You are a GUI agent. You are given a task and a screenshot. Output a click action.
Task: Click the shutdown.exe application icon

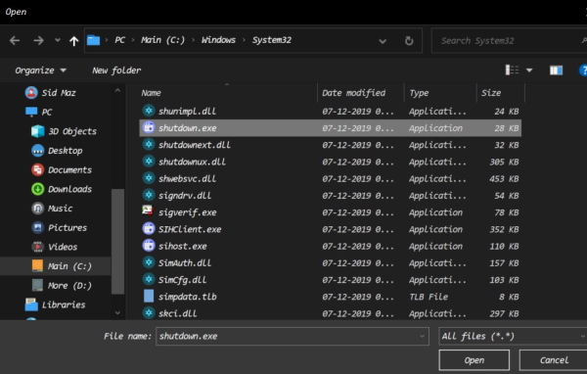[149, 127]
